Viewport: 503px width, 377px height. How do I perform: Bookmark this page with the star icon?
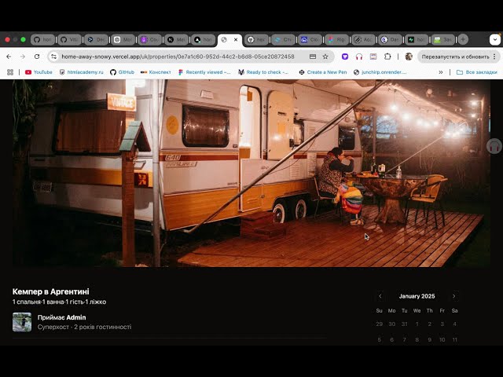point(325,57)
